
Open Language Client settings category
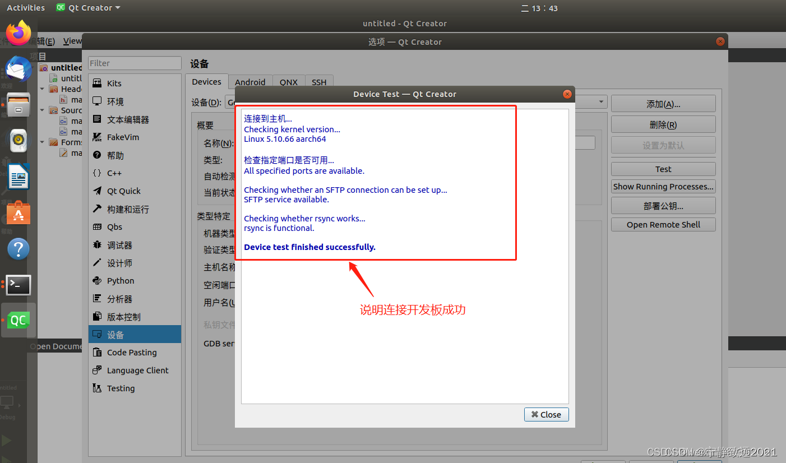(135, 371)
